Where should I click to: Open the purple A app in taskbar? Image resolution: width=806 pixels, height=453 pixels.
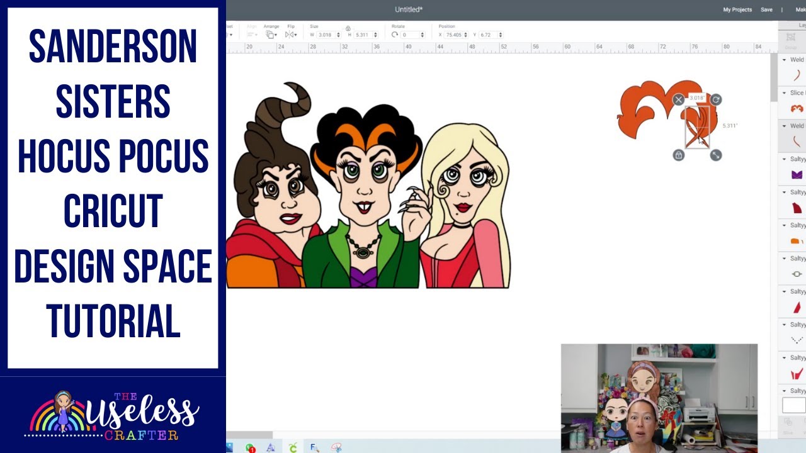click(271, 448)
